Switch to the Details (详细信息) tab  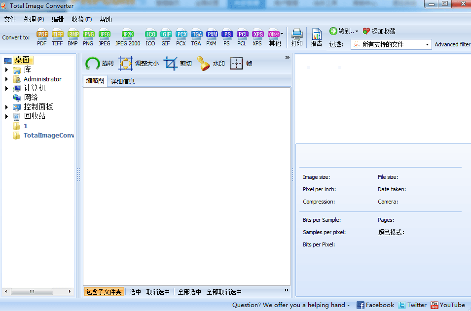[x=122, y=81]
